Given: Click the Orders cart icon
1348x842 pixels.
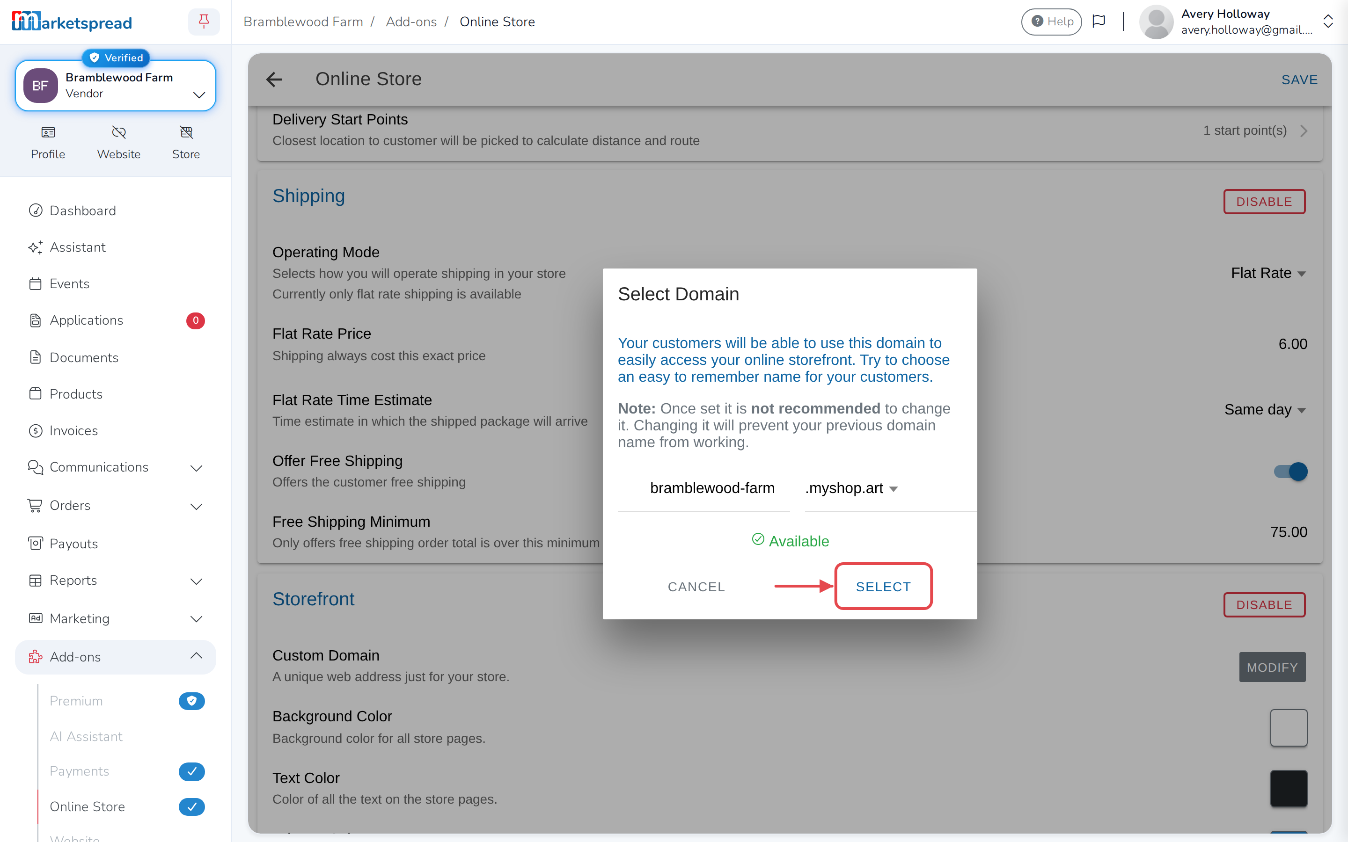Looking at the screenshot, I should pos(36,505).
